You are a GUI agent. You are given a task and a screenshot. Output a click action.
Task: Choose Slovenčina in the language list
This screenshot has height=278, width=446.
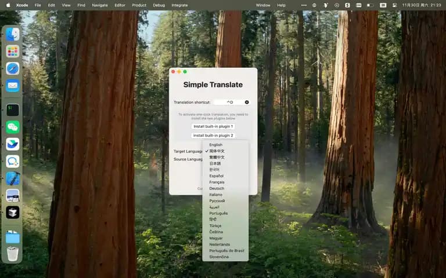coord(225,257)
